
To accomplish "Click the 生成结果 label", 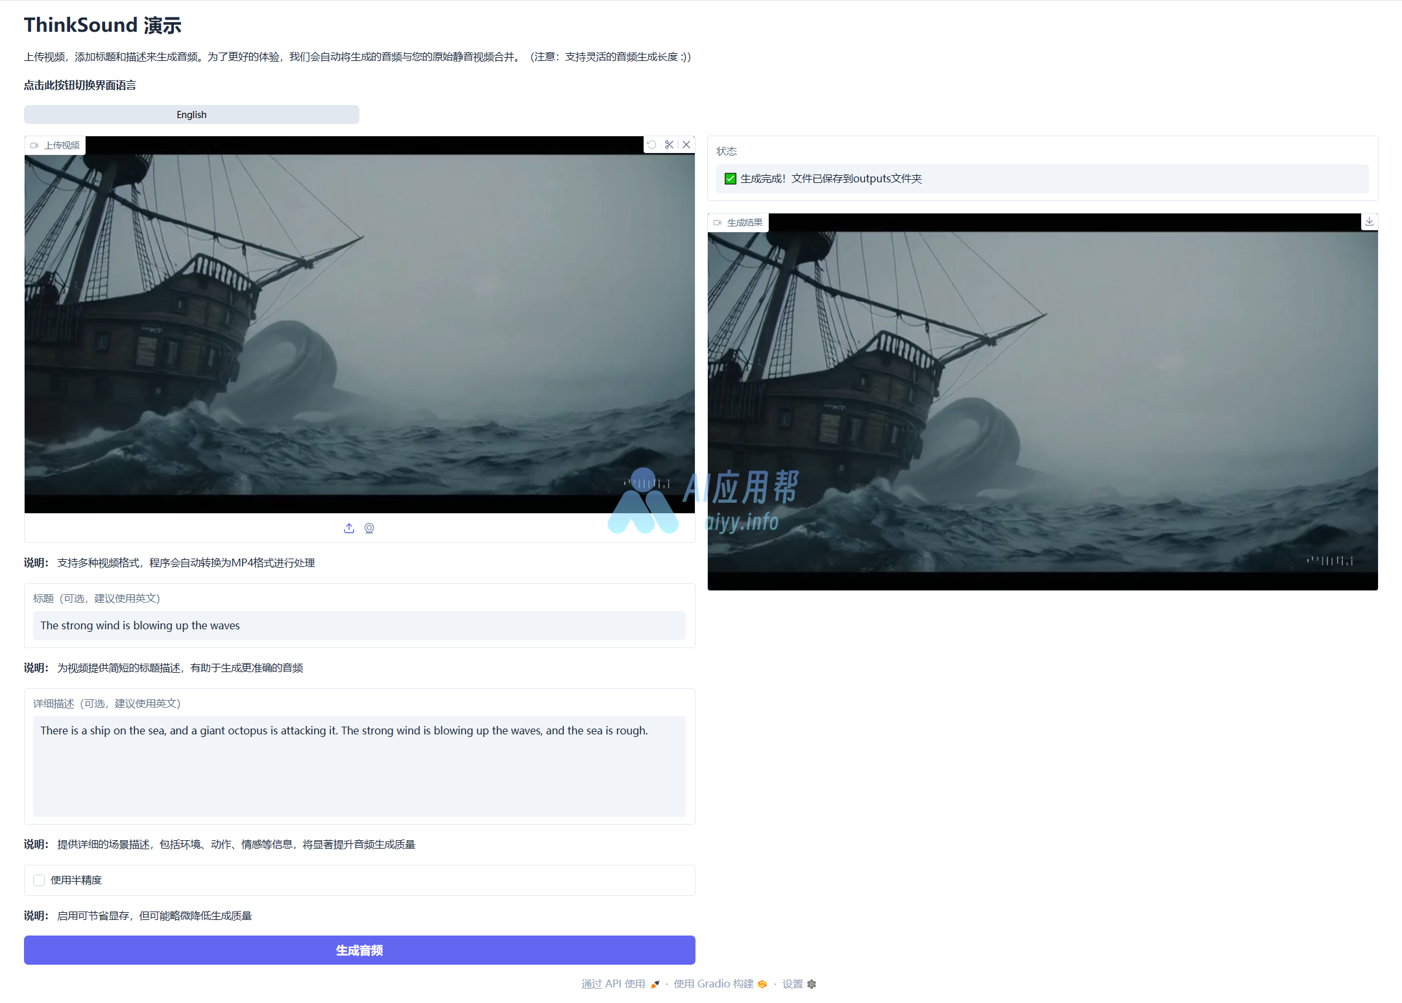I will click(x=738, y=223).
